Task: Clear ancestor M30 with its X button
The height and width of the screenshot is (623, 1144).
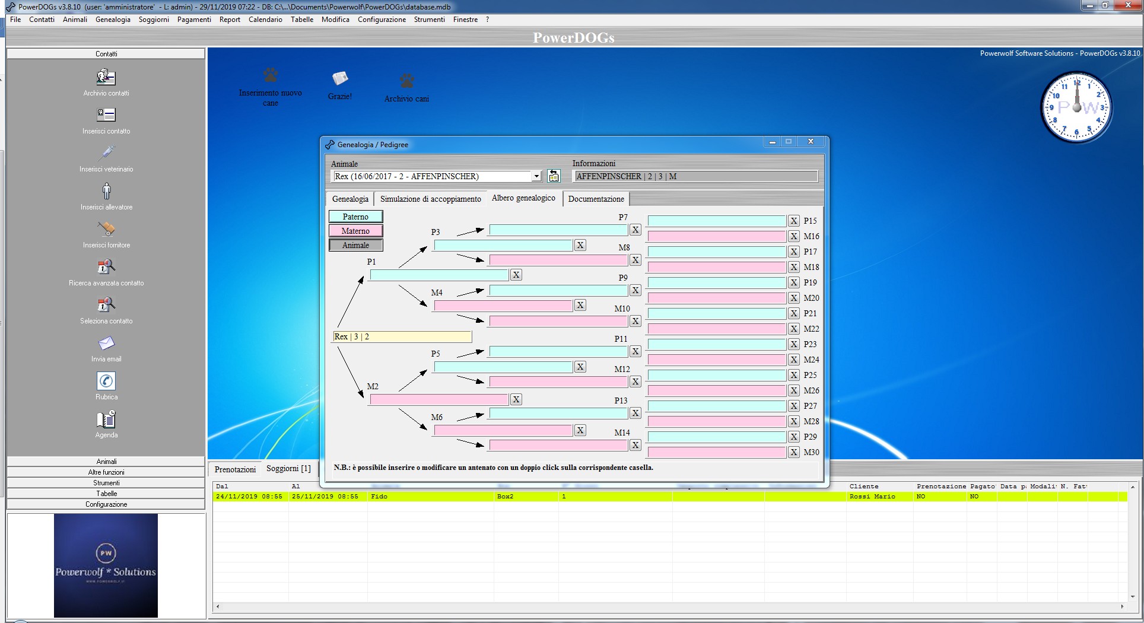Action: click(x=794, y=452)
